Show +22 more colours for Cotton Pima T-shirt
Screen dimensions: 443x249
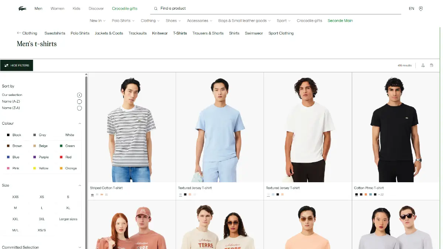(x=381, y=194)
